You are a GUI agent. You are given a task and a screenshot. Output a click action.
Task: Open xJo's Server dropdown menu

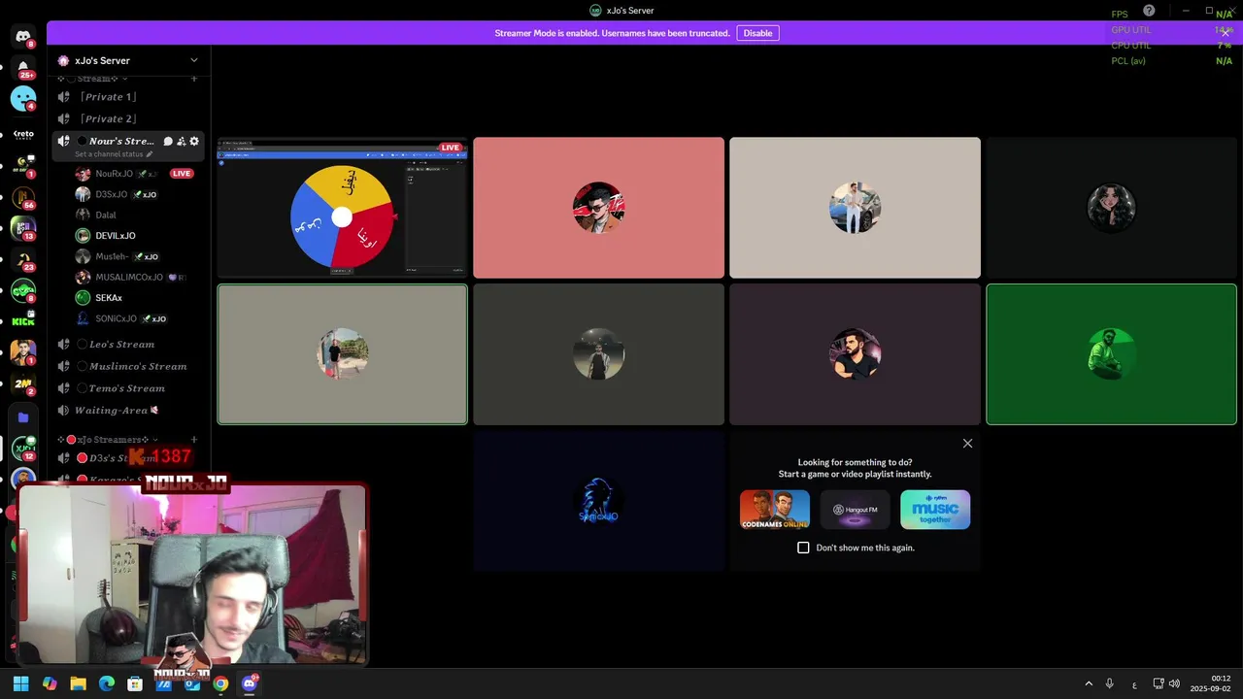pos(194,60)
